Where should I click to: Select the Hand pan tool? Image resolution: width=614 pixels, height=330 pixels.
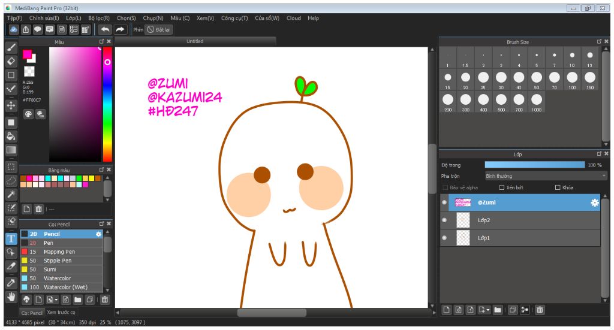11,297
